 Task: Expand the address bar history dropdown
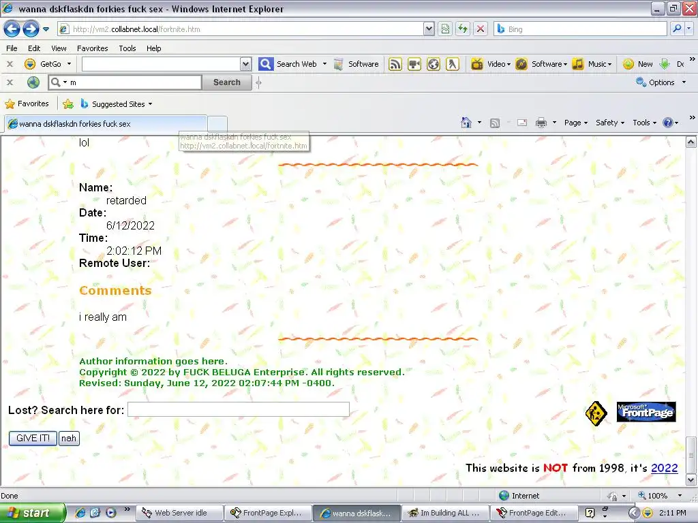coord(429,29)
